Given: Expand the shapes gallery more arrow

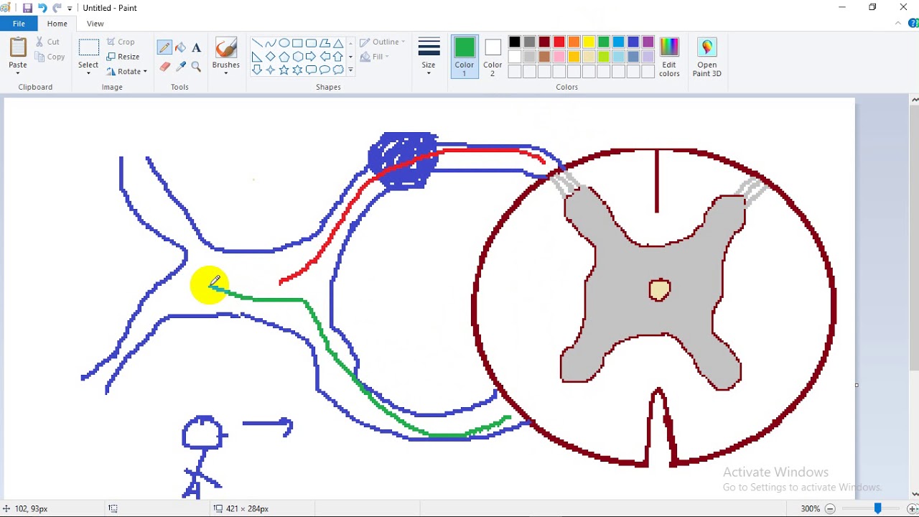Looking at the screenshot, I should tap(350, 70).
